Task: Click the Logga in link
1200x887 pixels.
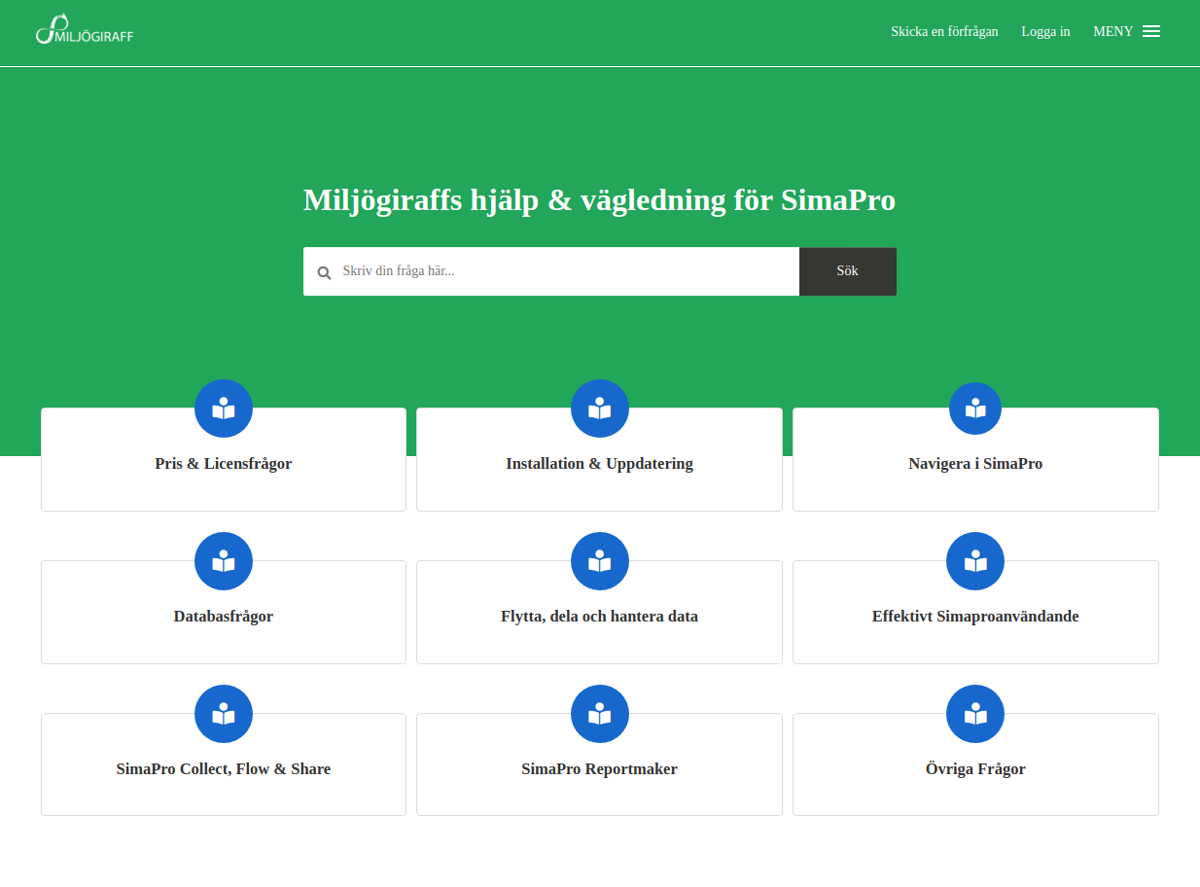Action: click(x=1045, y=31)
